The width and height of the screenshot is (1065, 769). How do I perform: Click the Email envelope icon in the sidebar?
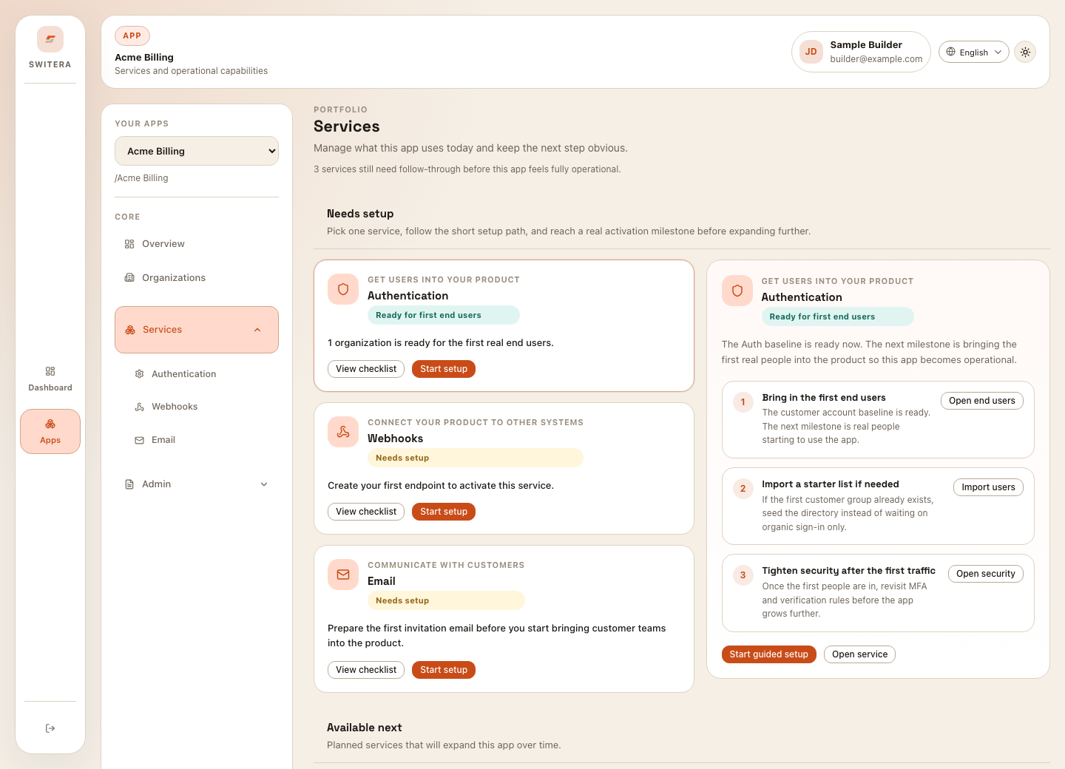(139, 440)
